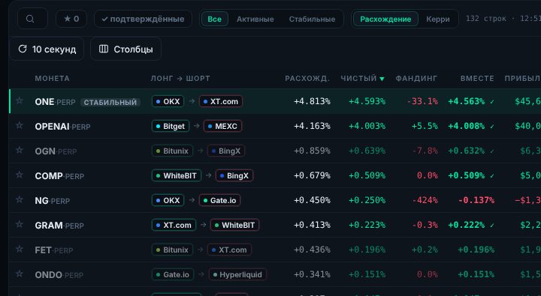Image resolution: width=541 pixels, height=296 pixels.
Task: Toggle the подтверждённые filter
Action: [143, 19]
